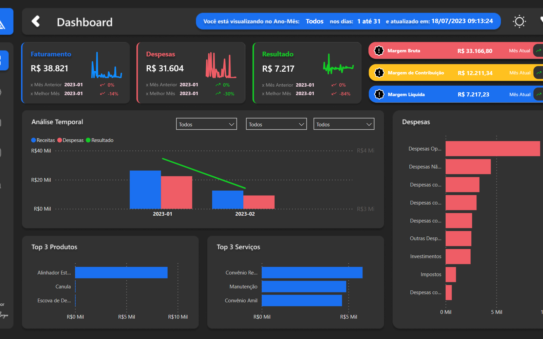Click the Despesas value R$ 31.604
543x339 pixels.
click(165, 69)
